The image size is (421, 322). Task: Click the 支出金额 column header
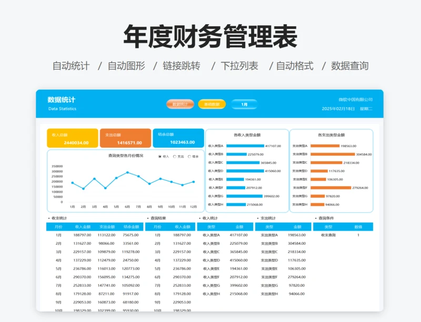click(107, 227)
